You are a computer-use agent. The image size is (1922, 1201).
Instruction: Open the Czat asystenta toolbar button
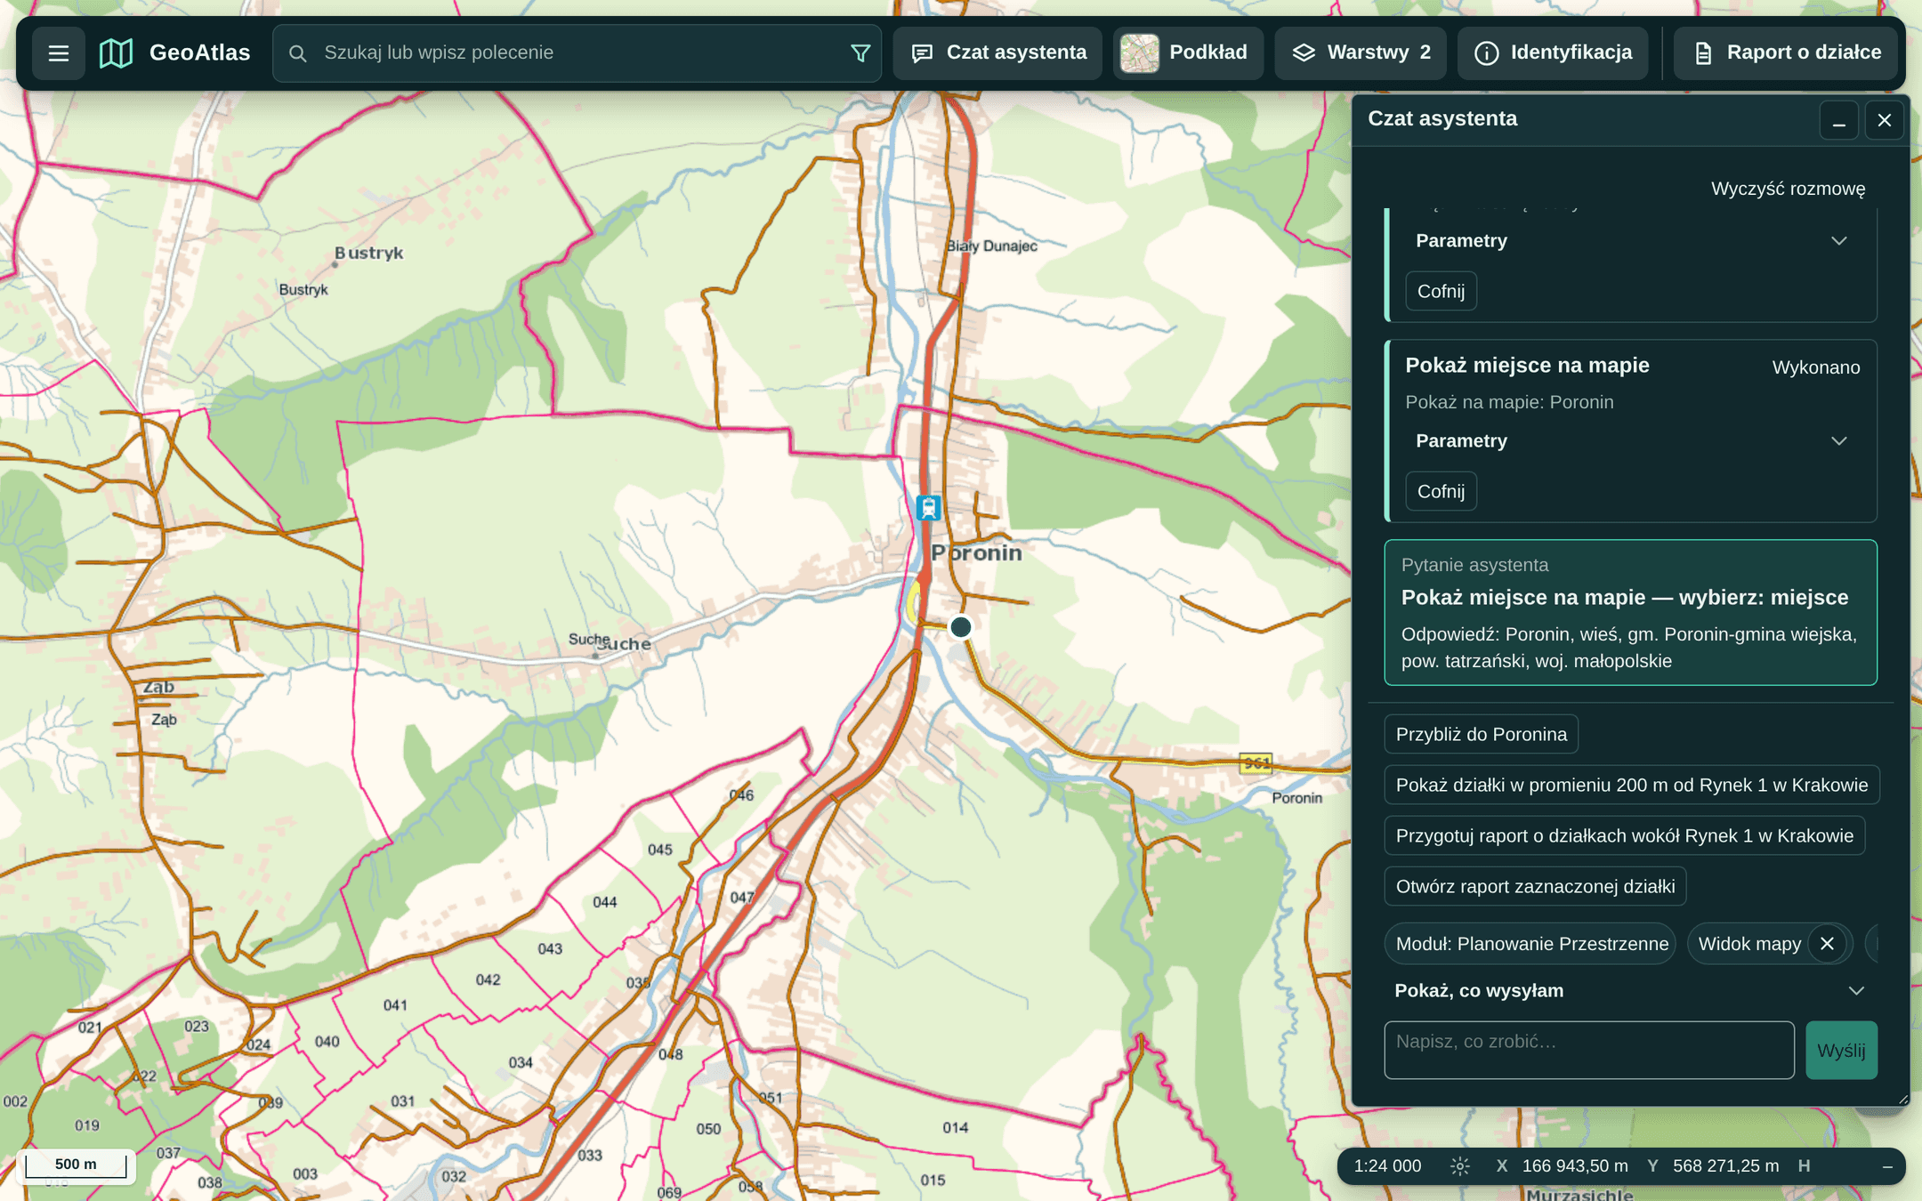[x=997, y=53]
